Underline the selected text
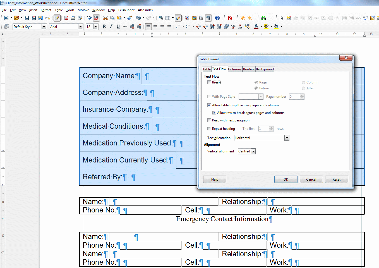Viewport: 379px width, 268px height. click(118, 27)
